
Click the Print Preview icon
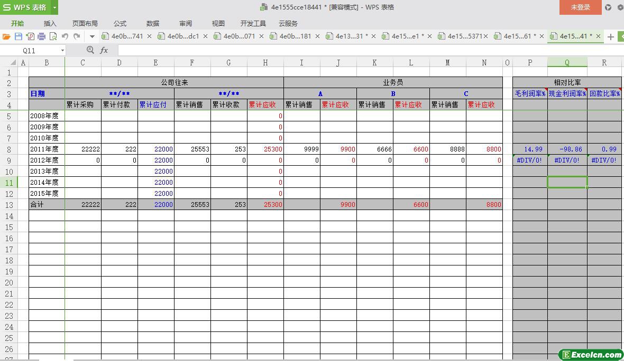[53, 36]
